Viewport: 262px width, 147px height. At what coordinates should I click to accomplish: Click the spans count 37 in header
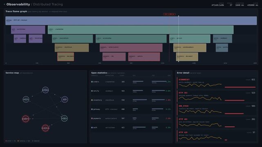[x=231, y=5]
